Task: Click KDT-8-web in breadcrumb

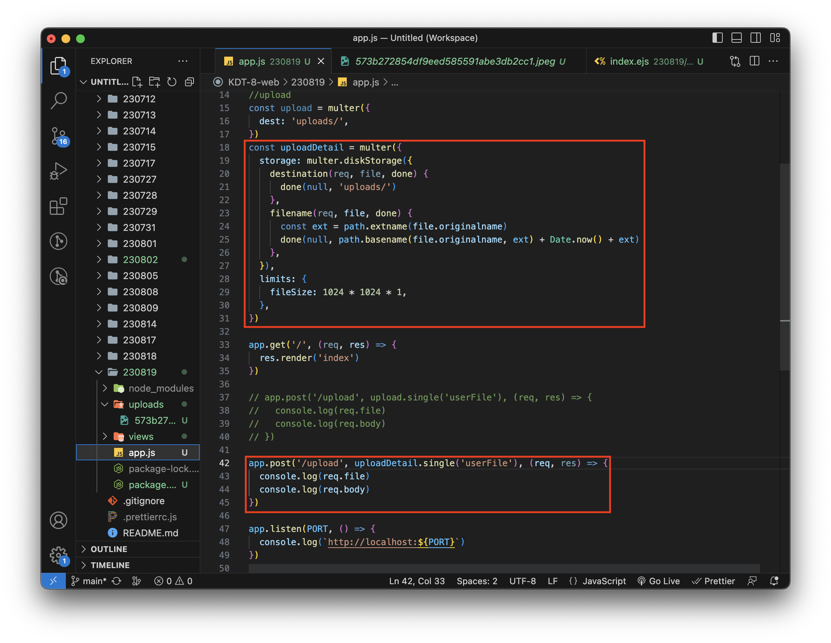Action: click(x=253, y=82)
